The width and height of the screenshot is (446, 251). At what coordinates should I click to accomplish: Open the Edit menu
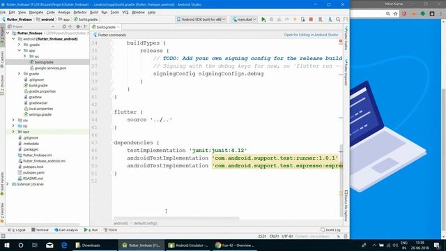(x=12, y=13)
